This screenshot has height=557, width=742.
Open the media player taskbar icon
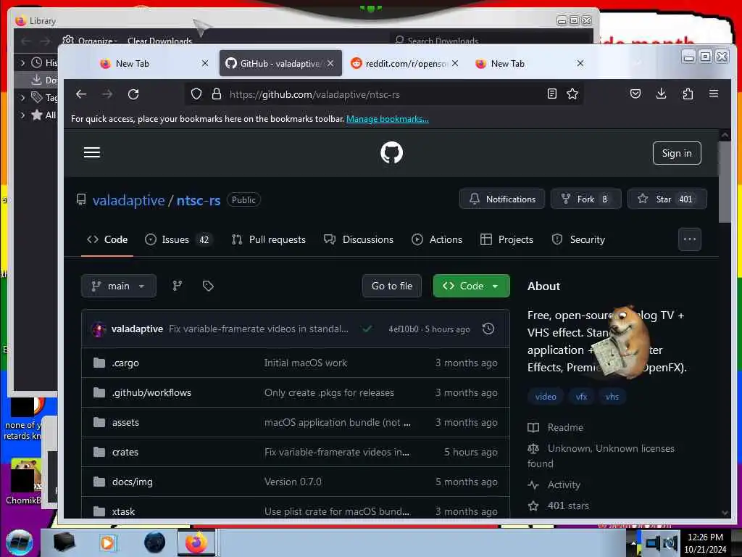coord(107,542)
